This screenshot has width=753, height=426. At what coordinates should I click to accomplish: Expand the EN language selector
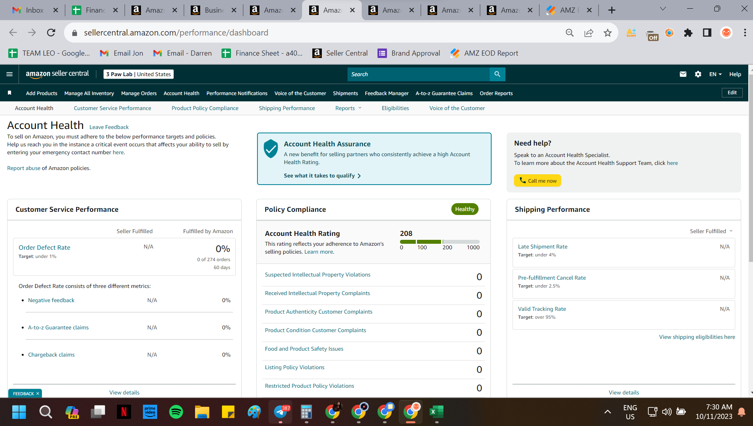pyautogui.click(x=715, y=74)
